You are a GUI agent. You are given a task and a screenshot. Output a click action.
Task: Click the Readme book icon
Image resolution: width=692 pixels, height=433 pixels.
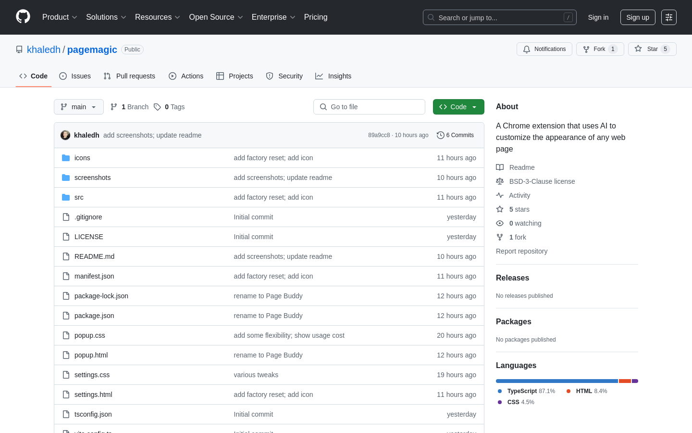tap(500, 167)
